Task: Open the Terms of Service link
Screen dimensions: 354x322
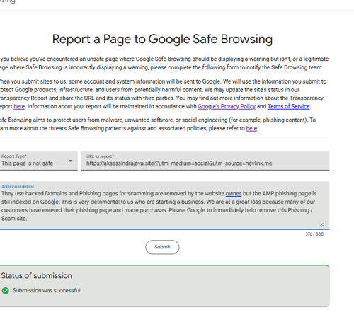Action: [x=288, y=106]
